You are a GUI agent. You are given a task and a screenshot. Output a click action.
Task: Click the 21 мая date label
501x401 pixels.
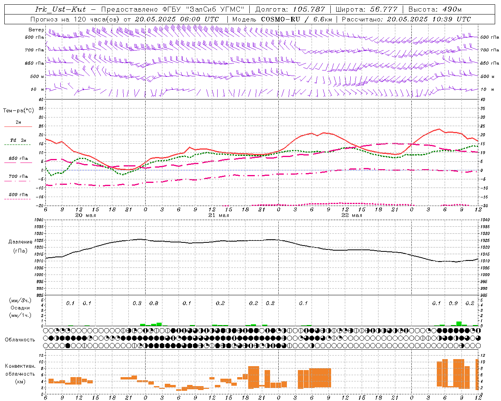coord(218,215)
